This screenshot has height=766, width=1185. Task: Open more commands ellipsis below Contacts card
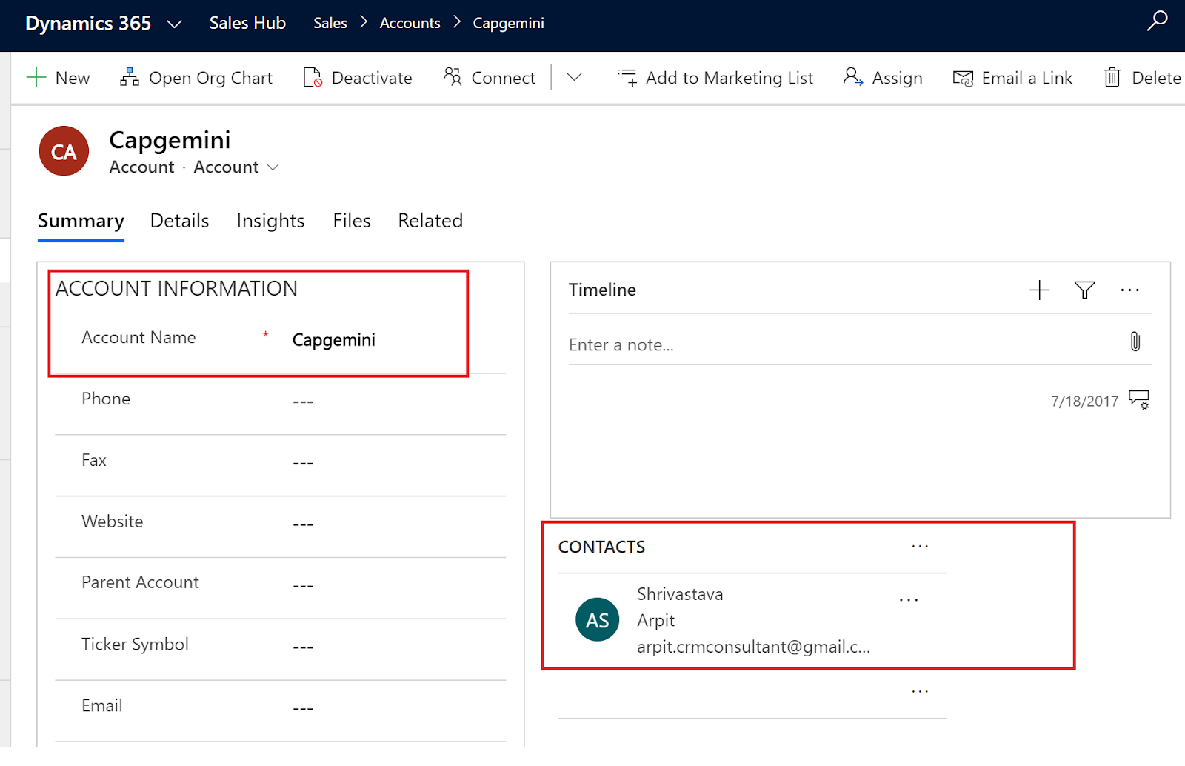[920, 690]
